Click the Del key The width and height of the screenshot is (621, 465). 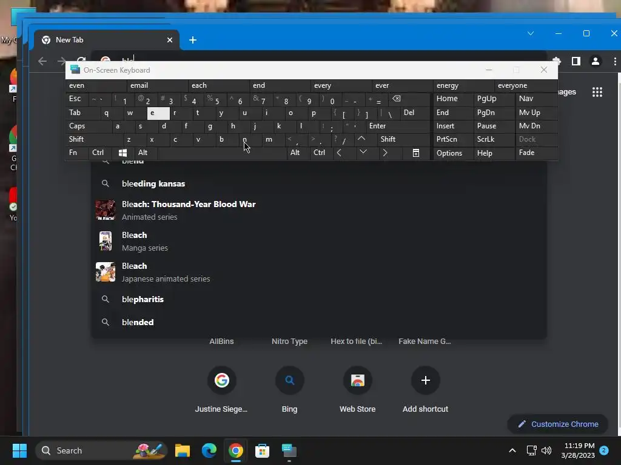coord(415,113)
